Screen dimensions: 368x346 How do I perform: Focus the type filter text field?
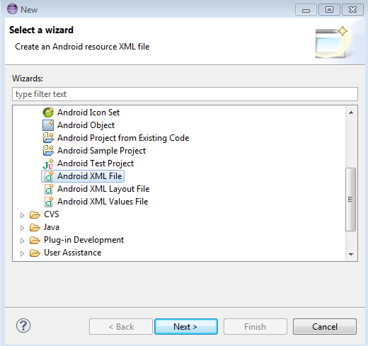pos(185,94)
